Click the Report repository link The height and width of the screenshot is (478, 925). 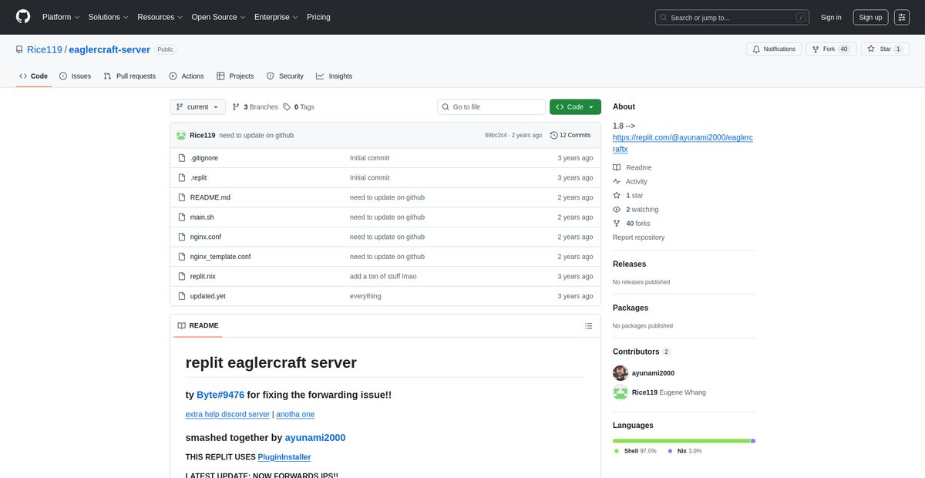[x=638, y=237]
